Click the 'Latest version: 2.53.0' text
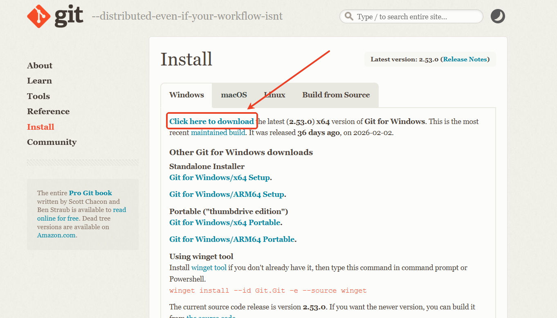This screenshot has height=318, width=557. pyautogui.click(x=404, y=59)
